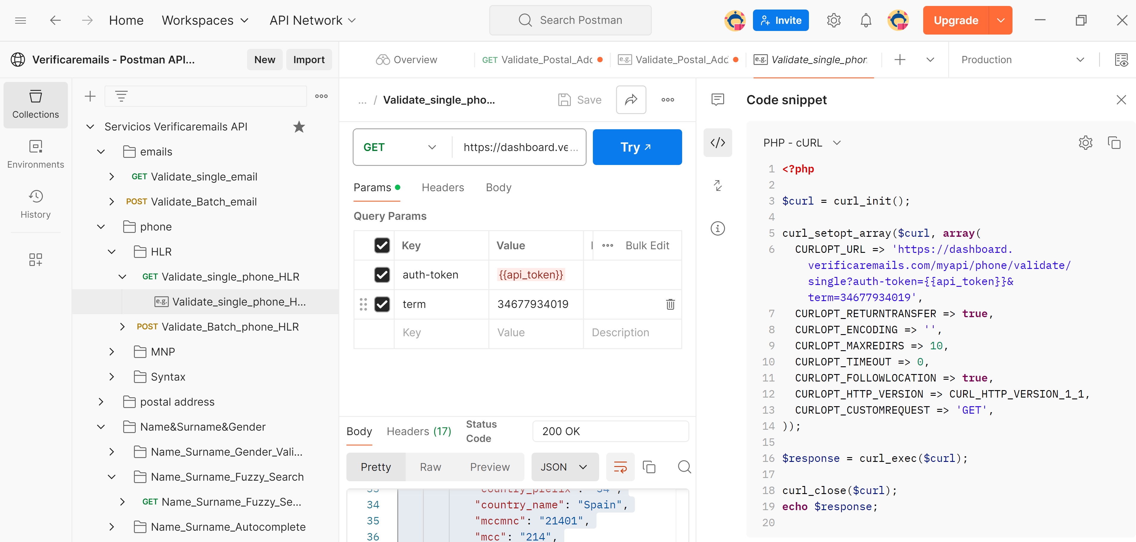Copy the code snippet
The height and width of the screenshot is (542, 1136).
(x=1114, y=143)
